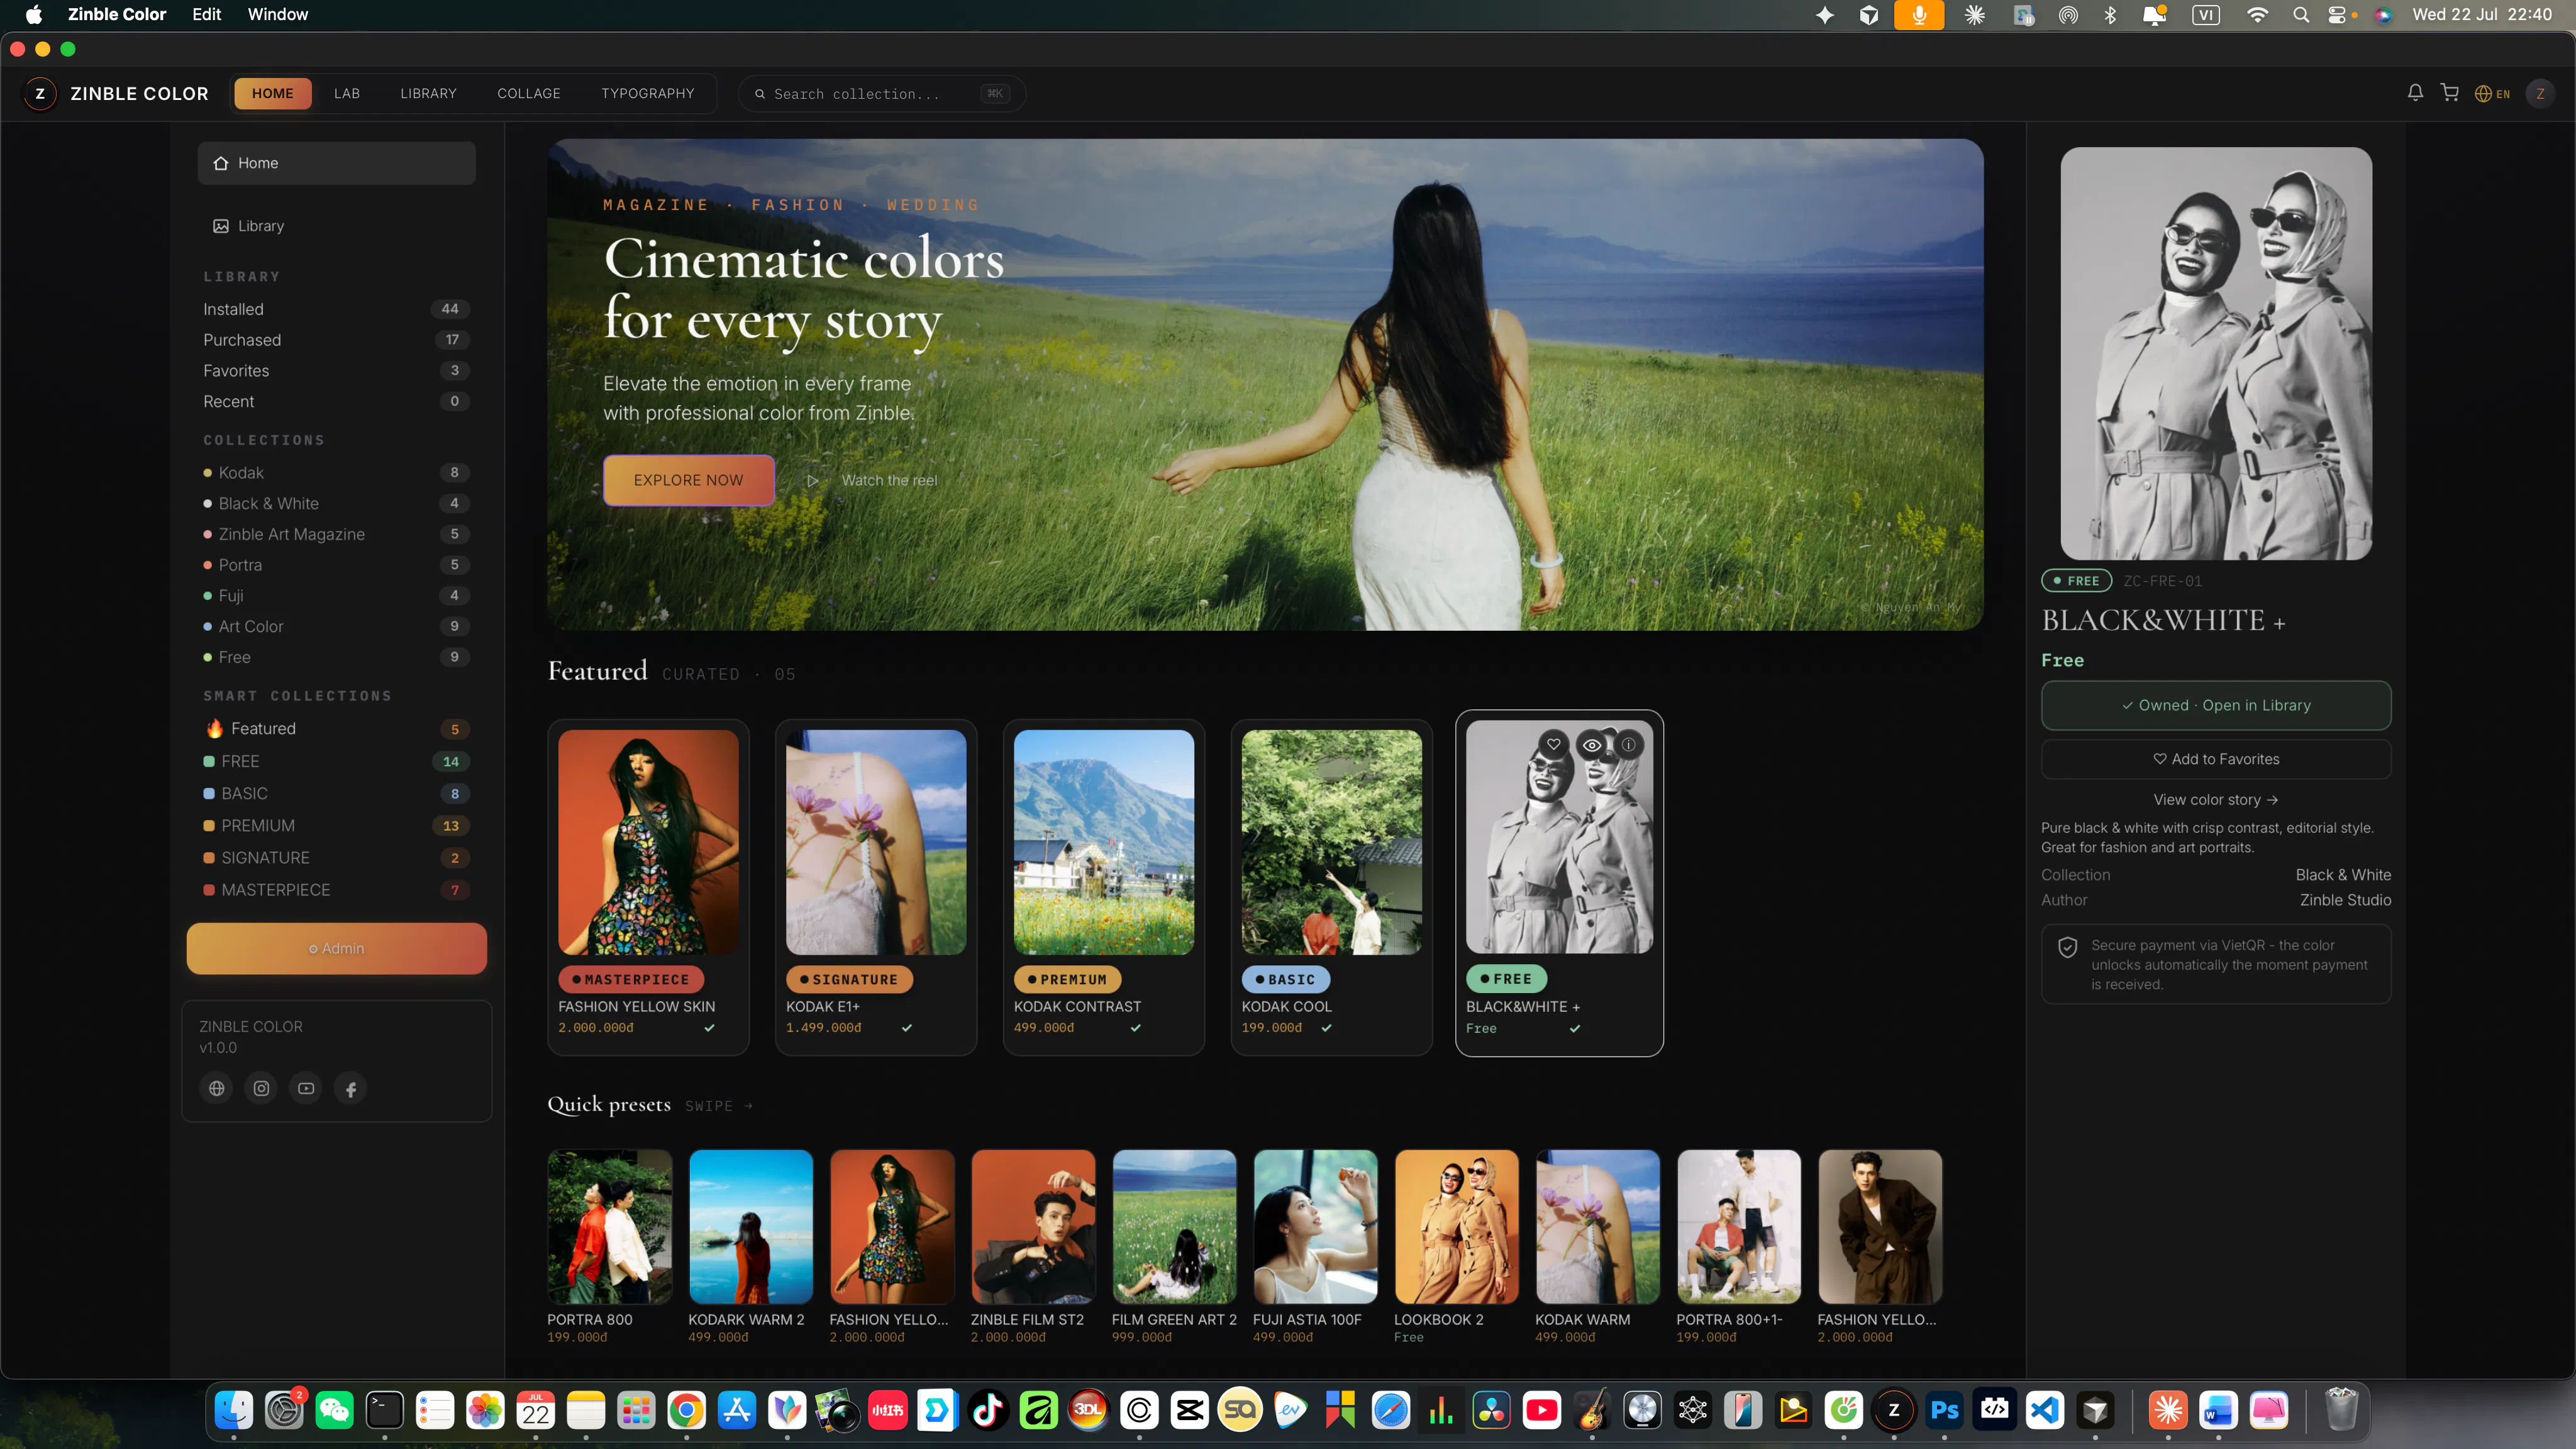Click eye preview icon on BLACK&WHITE + card
This screenshot has width=2576, height=1449.
tap(1591, 744)
